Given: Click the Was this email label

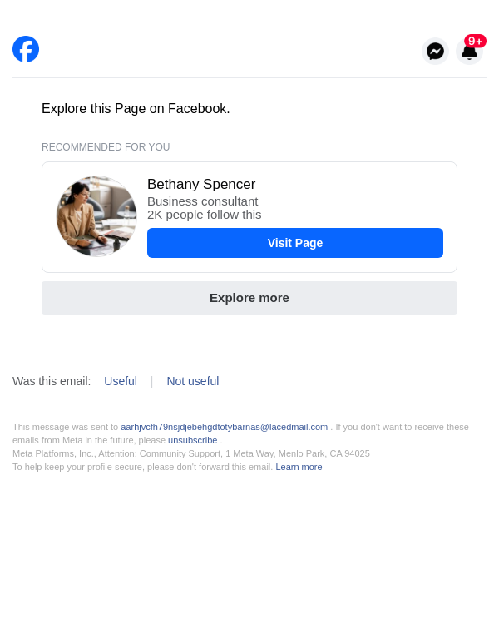Looking at the screenshot, I should 52,381.
